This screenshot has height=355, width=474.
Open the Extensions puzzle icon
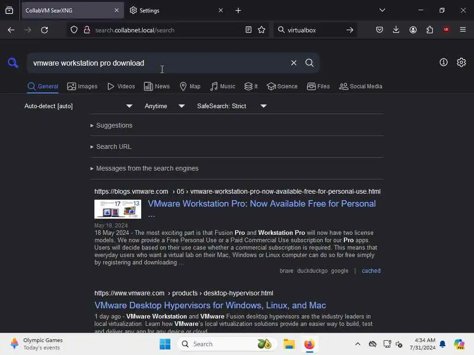pos(430,30)
